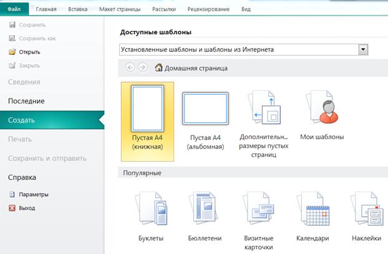The width and height of the screenshot is (388, 254).
Task: Click the Save floppy disk icon
Action: pyautogui.click(x=12, y=24)
